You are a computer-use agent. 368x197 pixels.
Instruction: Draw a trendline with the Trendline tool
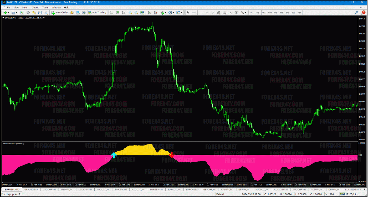coord(213,13)
